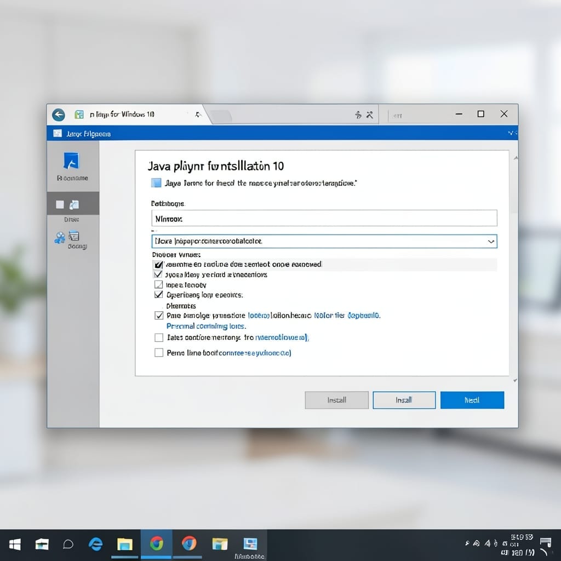
Task: Click the scroll-down arrow beside the form panel
Action: click(x=515, y=381)
